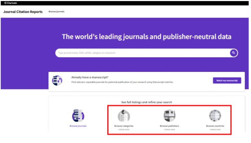Viewport: 251px width, 143px height.
Task: Click the Coming Soon text under Browse categories
Action: coord(124,129)
